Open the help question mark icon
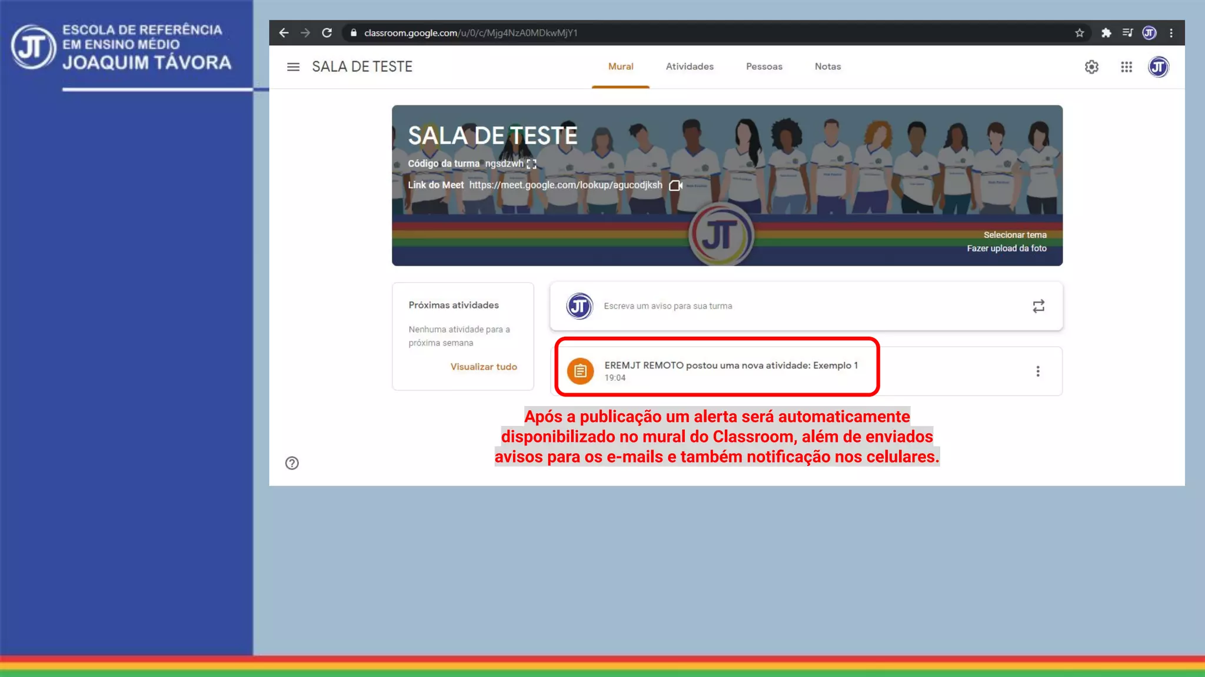Viewport: 1205px width, 677px height. [x=292, y=463]
